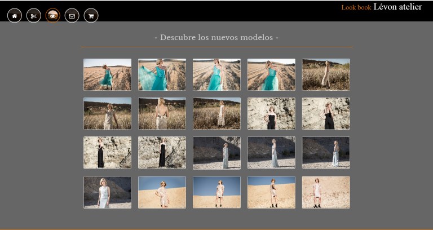Open third-row last thumbnail on the right
Image resolution: width=433 pixels, height=230 pixels.
[326, 152]
